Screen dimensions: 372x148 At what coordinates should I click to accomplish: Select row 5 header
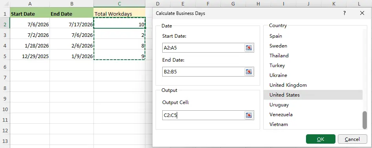click(5, 56)
